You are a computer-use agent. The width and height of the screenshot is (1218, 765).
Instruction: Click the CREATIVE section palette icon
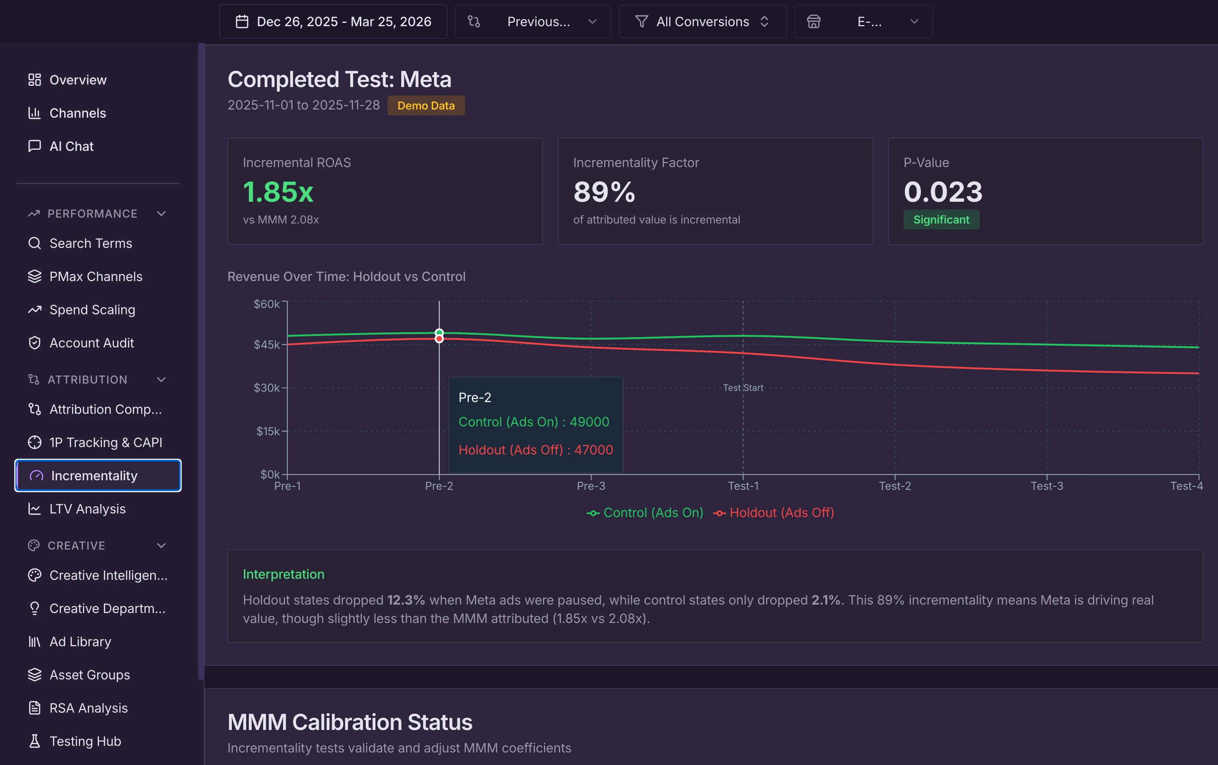click(34, 546)
